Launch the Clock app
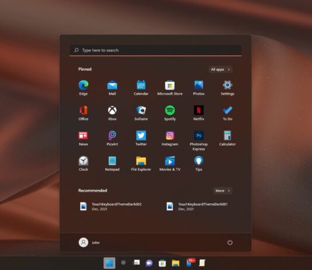Image resolution: width=312 pixels, height=270 pixels. [84, 164]
